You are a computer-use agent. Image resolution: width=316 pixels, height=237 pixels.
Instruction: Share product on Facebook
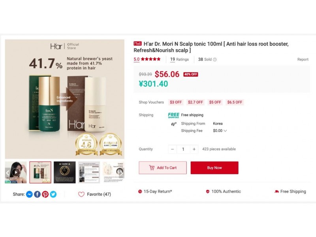point(37,194)
